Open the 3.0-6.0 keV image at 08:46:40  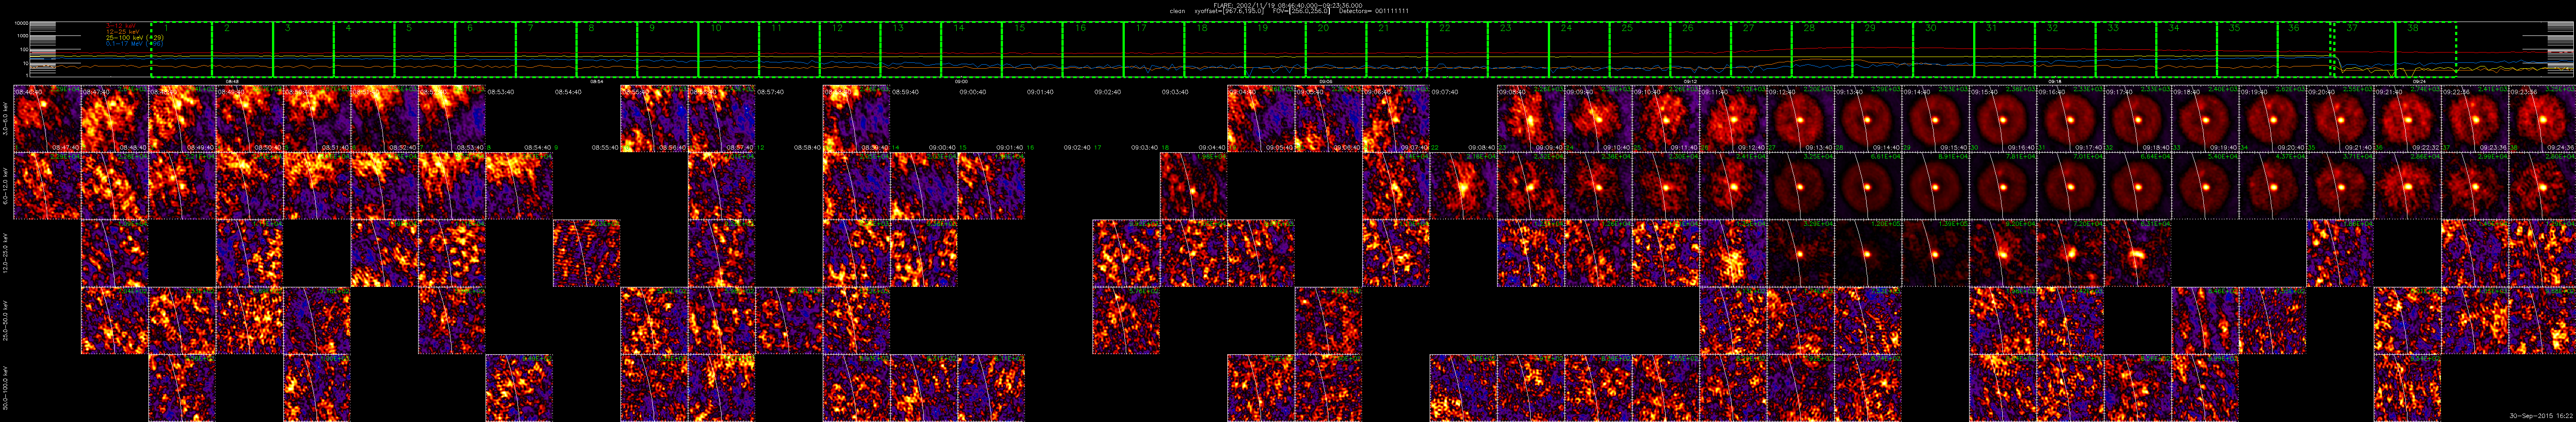pos(47,119)
